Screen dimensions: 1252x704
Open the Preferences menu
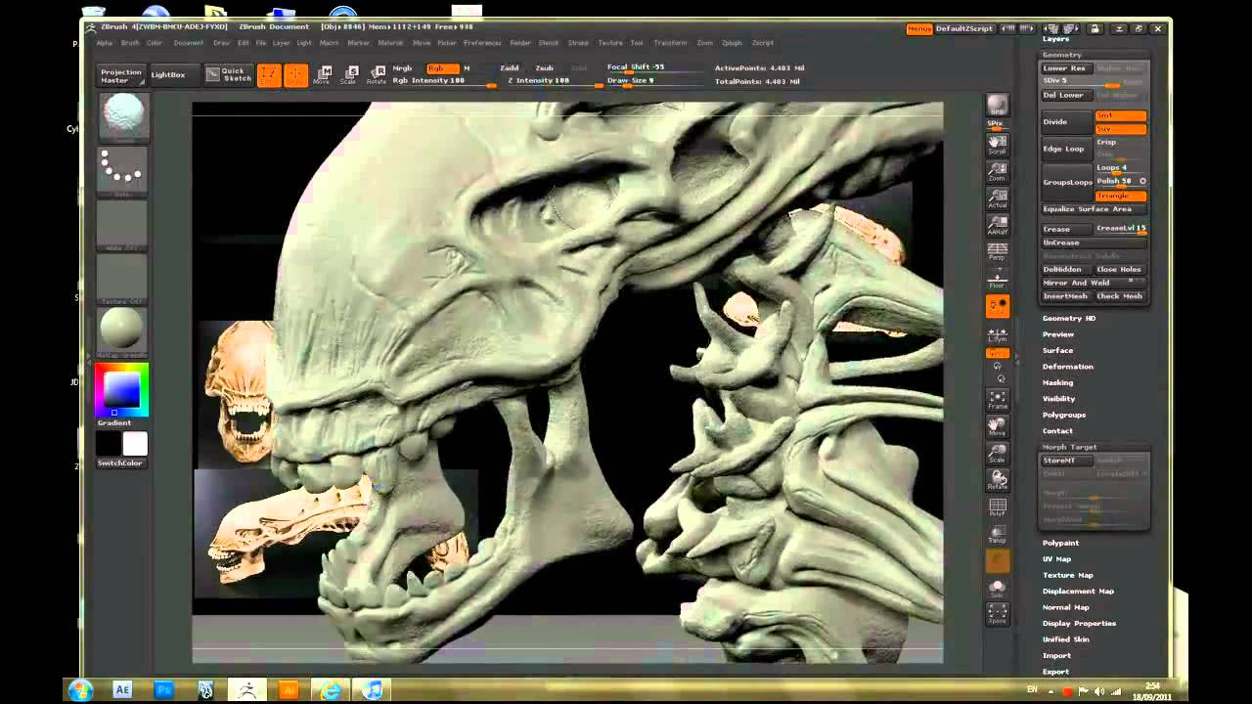click(482, 43)
